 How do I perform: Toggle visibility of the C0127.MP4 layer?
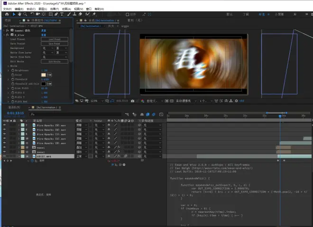(x=4, y=156)
